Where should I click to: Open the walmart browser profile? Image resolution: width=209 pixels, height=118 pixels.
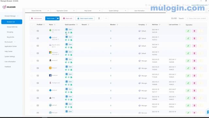[69, 104]
